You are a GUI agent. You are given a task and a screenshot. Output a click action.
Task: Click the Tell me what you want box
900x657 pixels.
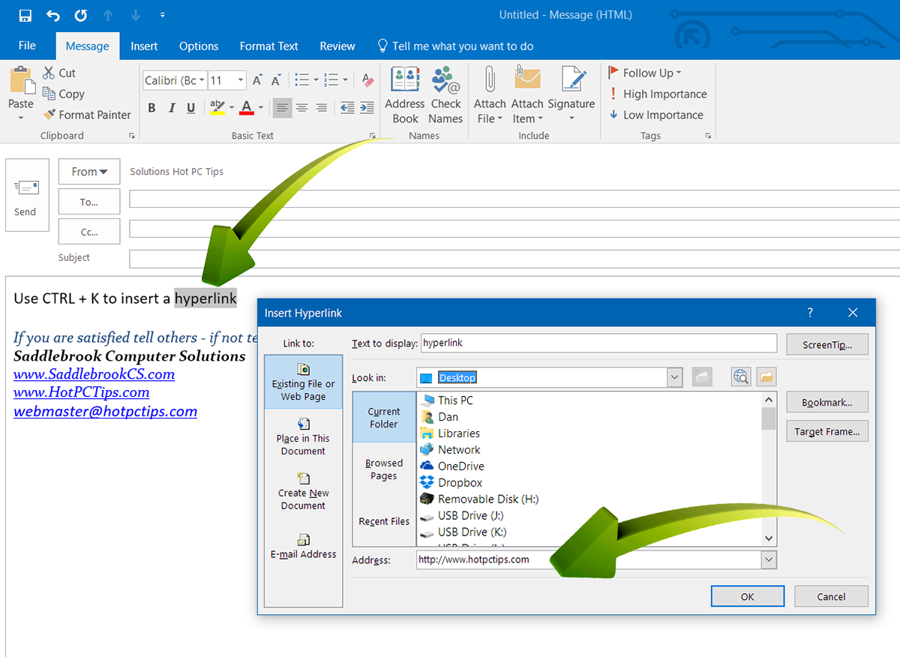456,46
